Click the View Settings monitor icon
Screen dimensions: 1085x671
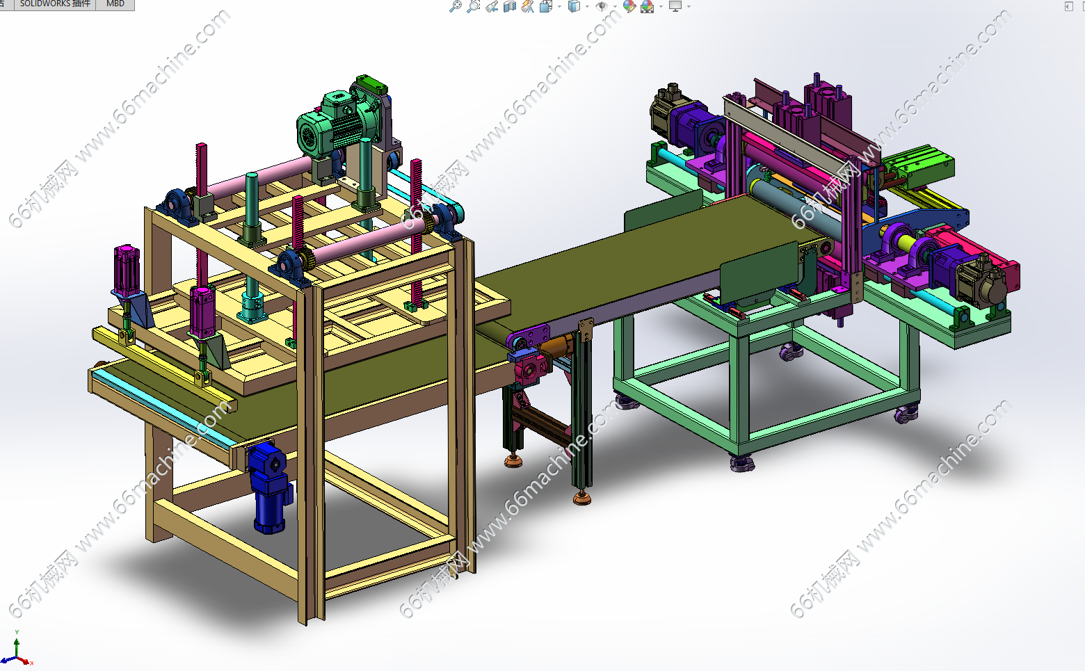click(x=675, y=6)
